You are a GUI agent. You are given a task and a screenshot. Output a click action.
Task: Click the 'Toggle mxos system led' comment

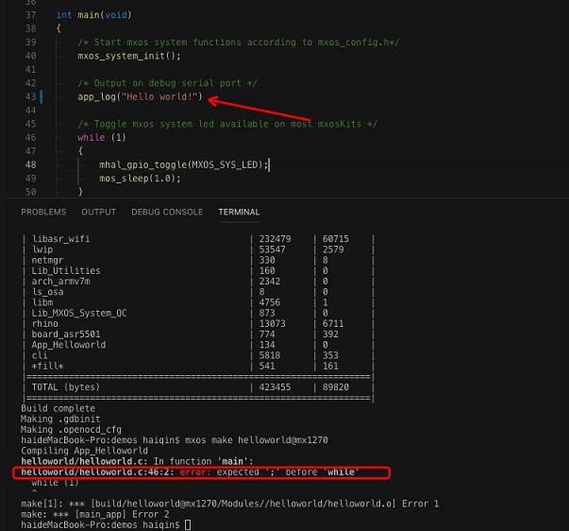pos(227,124)
